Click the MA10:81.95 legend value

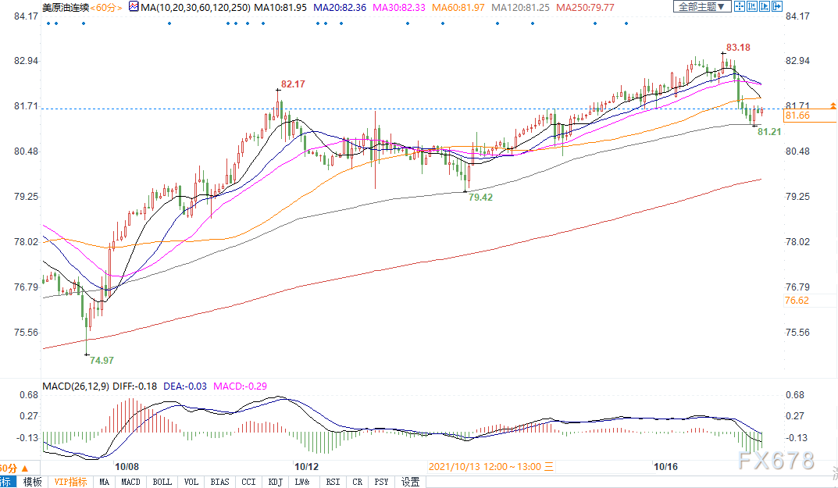(x=280, y=8)
